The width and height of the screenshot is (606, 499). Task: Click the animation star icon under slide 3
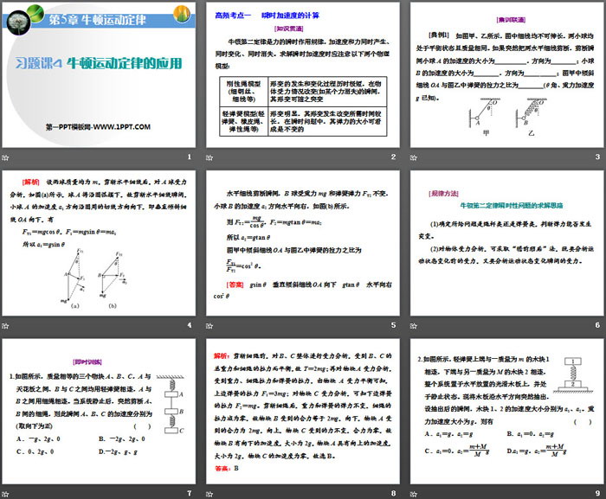414,157
